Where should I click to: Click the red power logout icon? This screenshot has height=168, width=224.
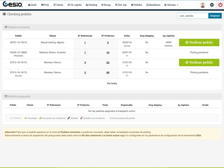tap(220, 5)
